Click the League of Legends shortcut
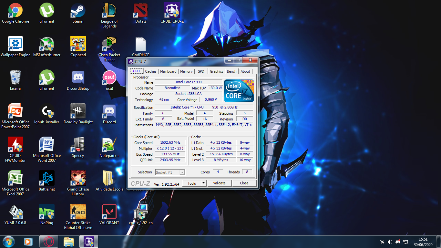441x248 pixels. tap(109, 16)
